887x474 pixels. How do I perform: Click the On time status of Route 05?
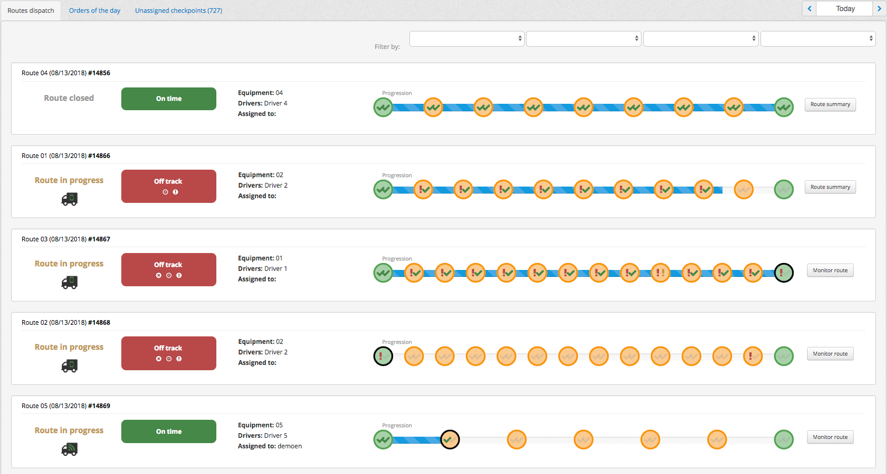click(x=169, y=431)
